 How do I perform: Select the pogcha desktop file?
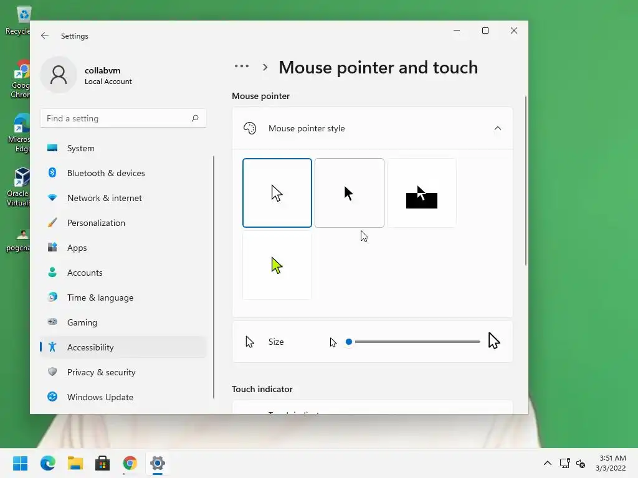pyautogui.click(x=19, y=241)
